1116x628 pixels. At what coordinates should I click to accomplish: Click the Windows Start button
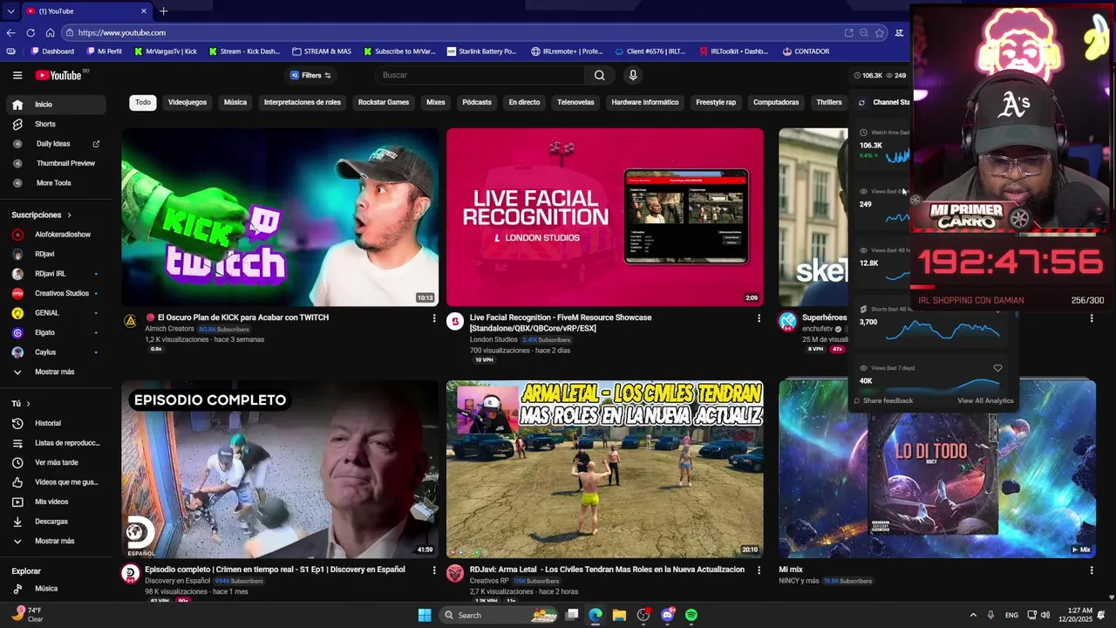point(425,615)
